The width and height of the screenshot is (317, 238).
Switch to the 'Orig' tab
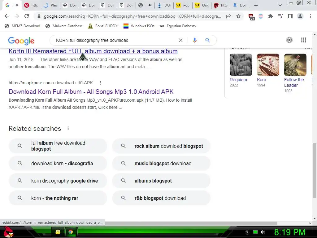(x=202, y=5)
